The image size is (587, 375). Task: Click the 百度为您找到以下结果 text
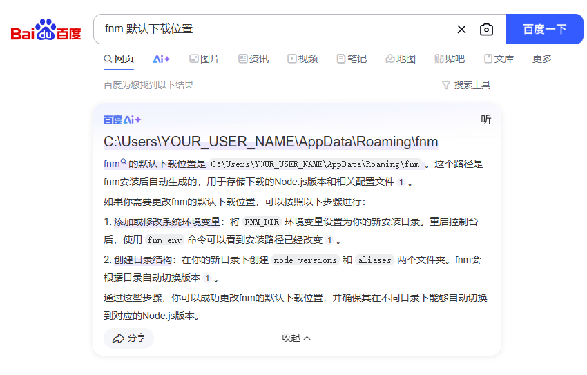148,86
